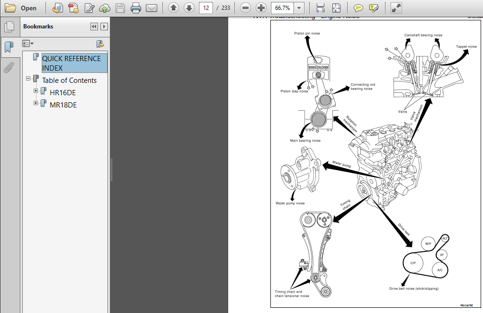The image size is (483, 313).
Task: Click the 'Piston pin noise' label
Action: tap(307, 33)
